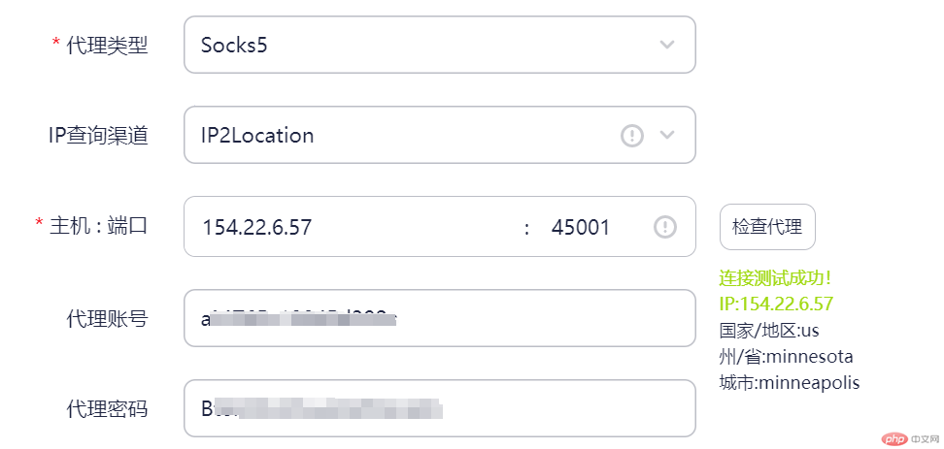Click the 城市:minneapolis result line

click(790, 382)
